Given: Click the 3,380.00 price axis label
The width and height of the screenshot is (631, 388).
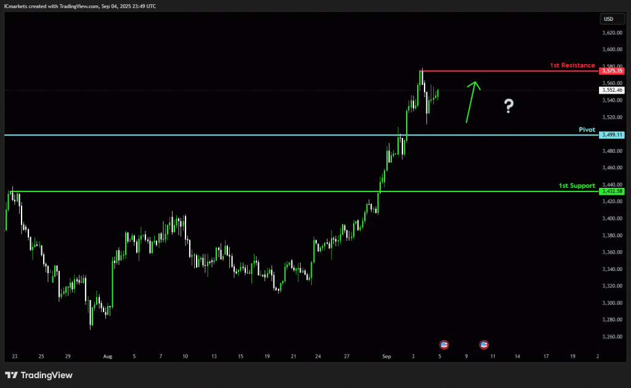Looking at the screenshot, I should pos(612,235).
